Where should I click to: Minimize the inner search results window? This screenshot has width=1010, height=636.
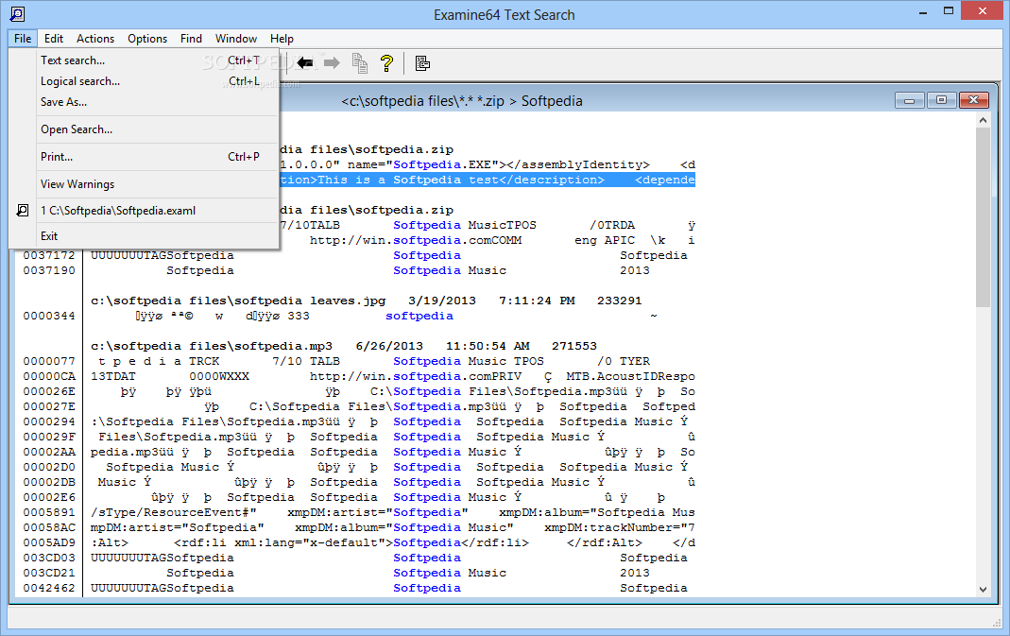[910, 100]
